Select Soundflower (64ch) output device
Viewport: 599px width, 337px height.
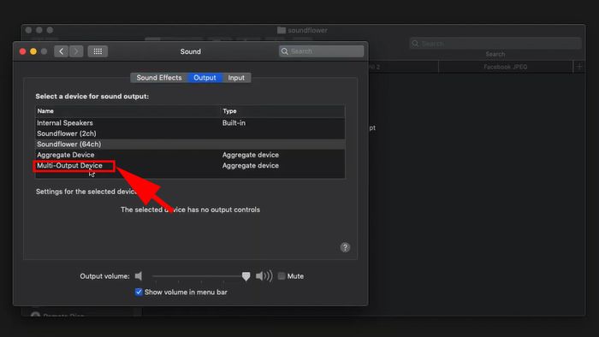pos(190,145)
